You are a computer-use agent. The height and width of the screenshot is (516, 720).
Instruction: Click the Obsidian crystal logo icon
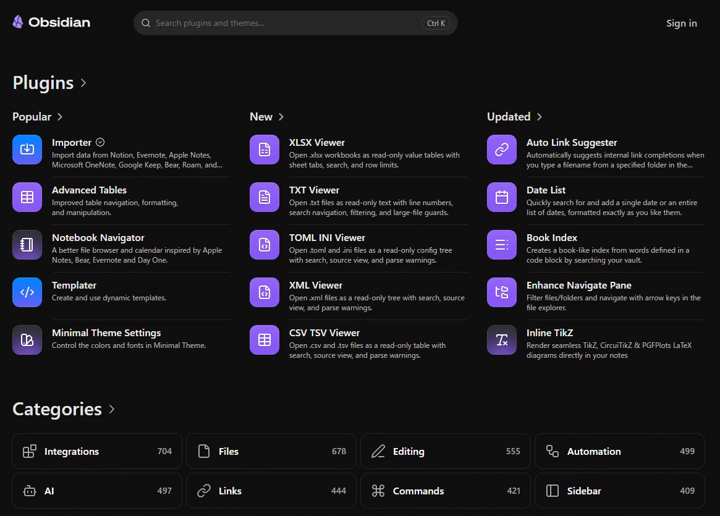[x=18, y=22]
